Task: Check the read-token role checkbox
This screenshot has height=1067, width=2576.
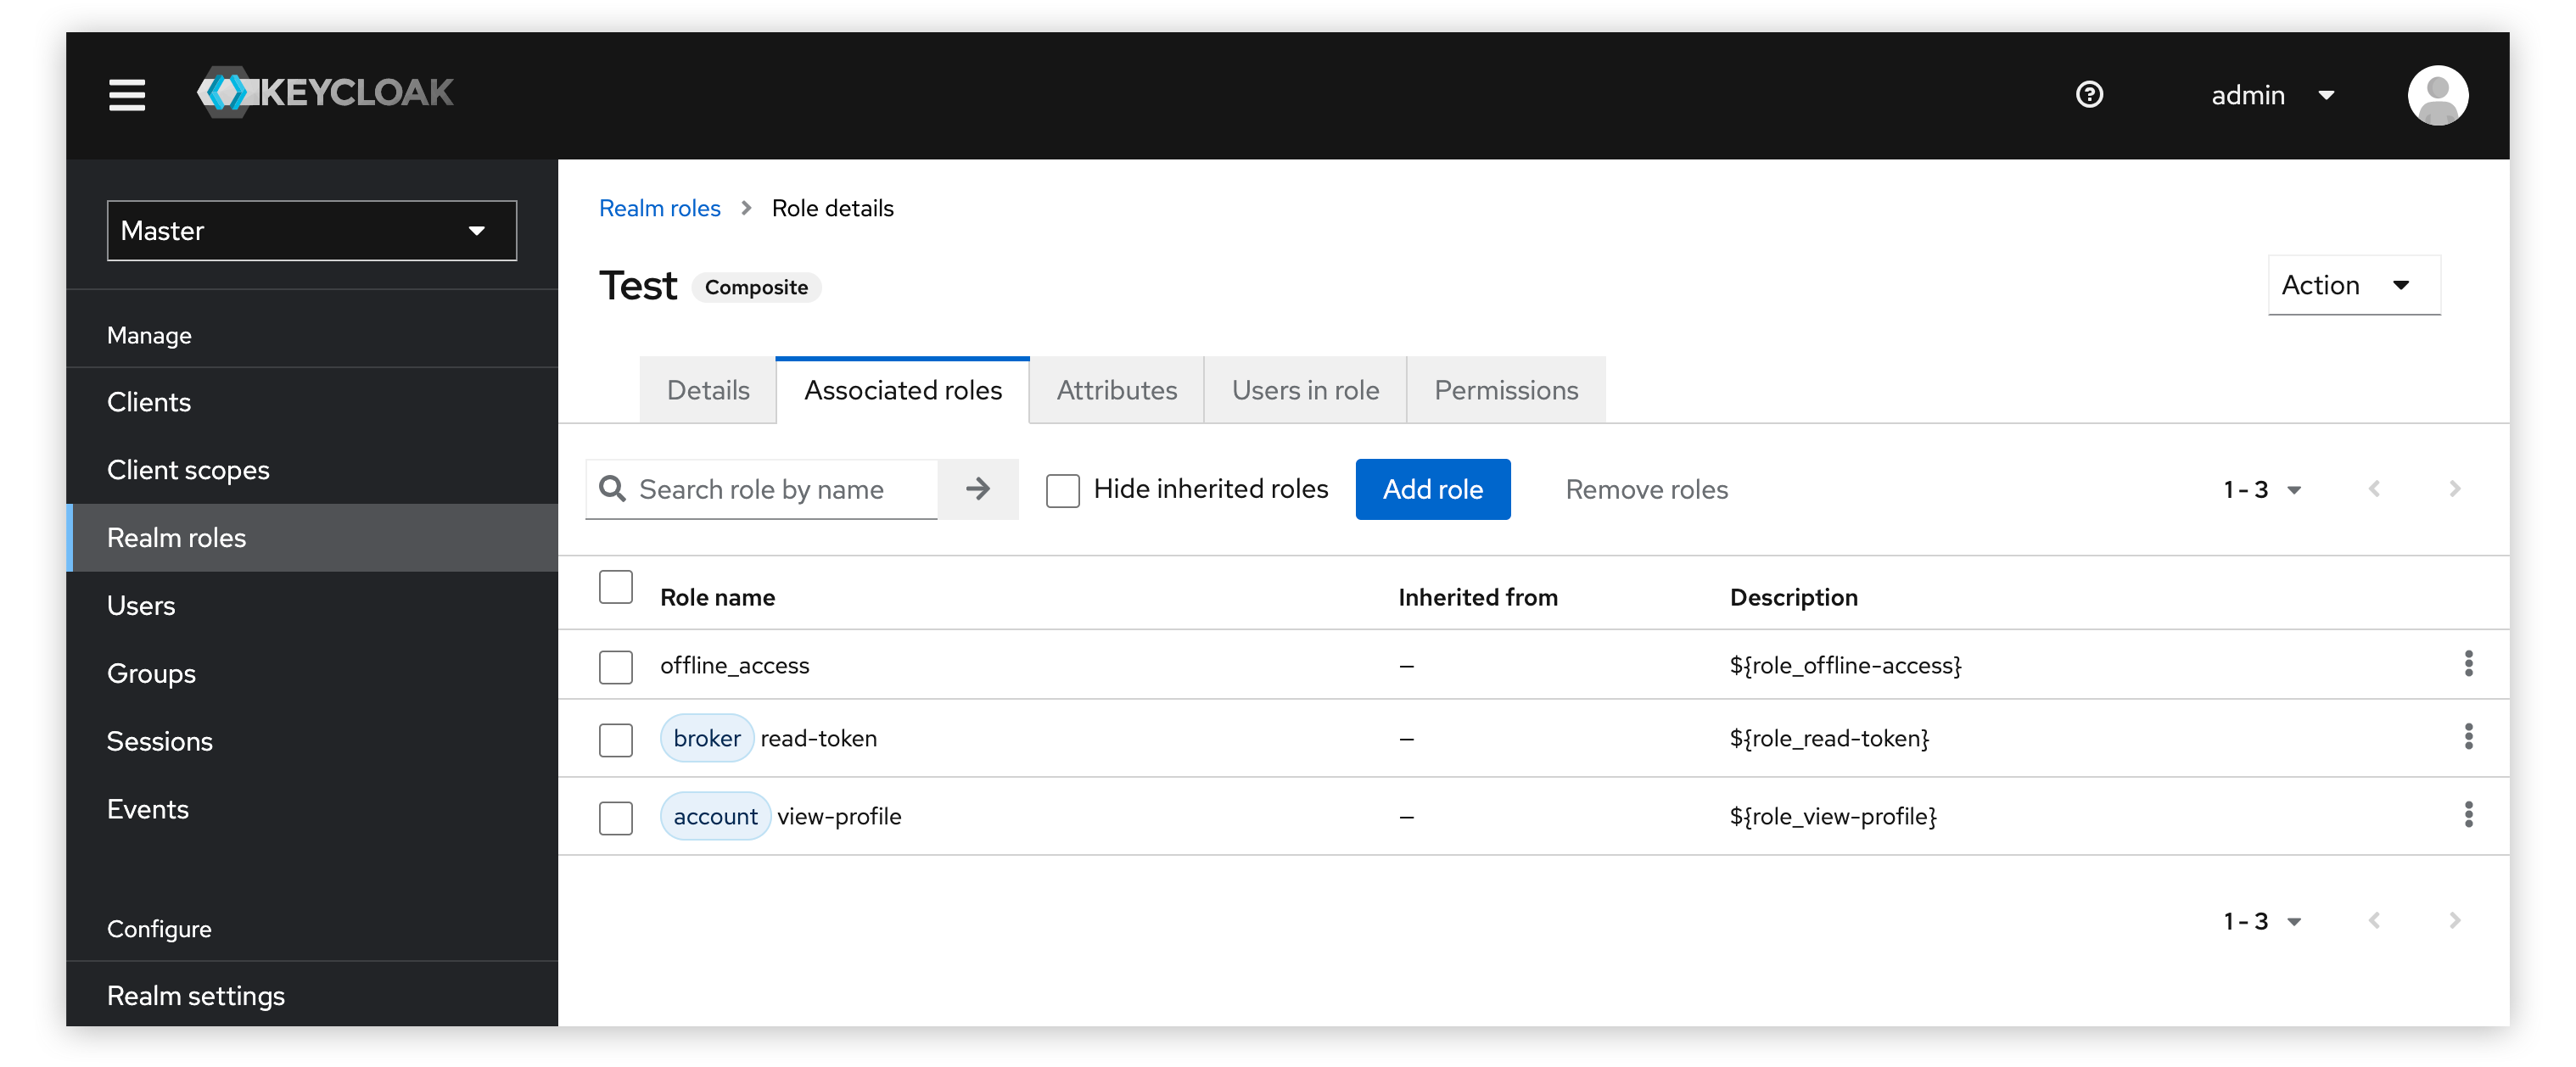Action: coord(615,739)
